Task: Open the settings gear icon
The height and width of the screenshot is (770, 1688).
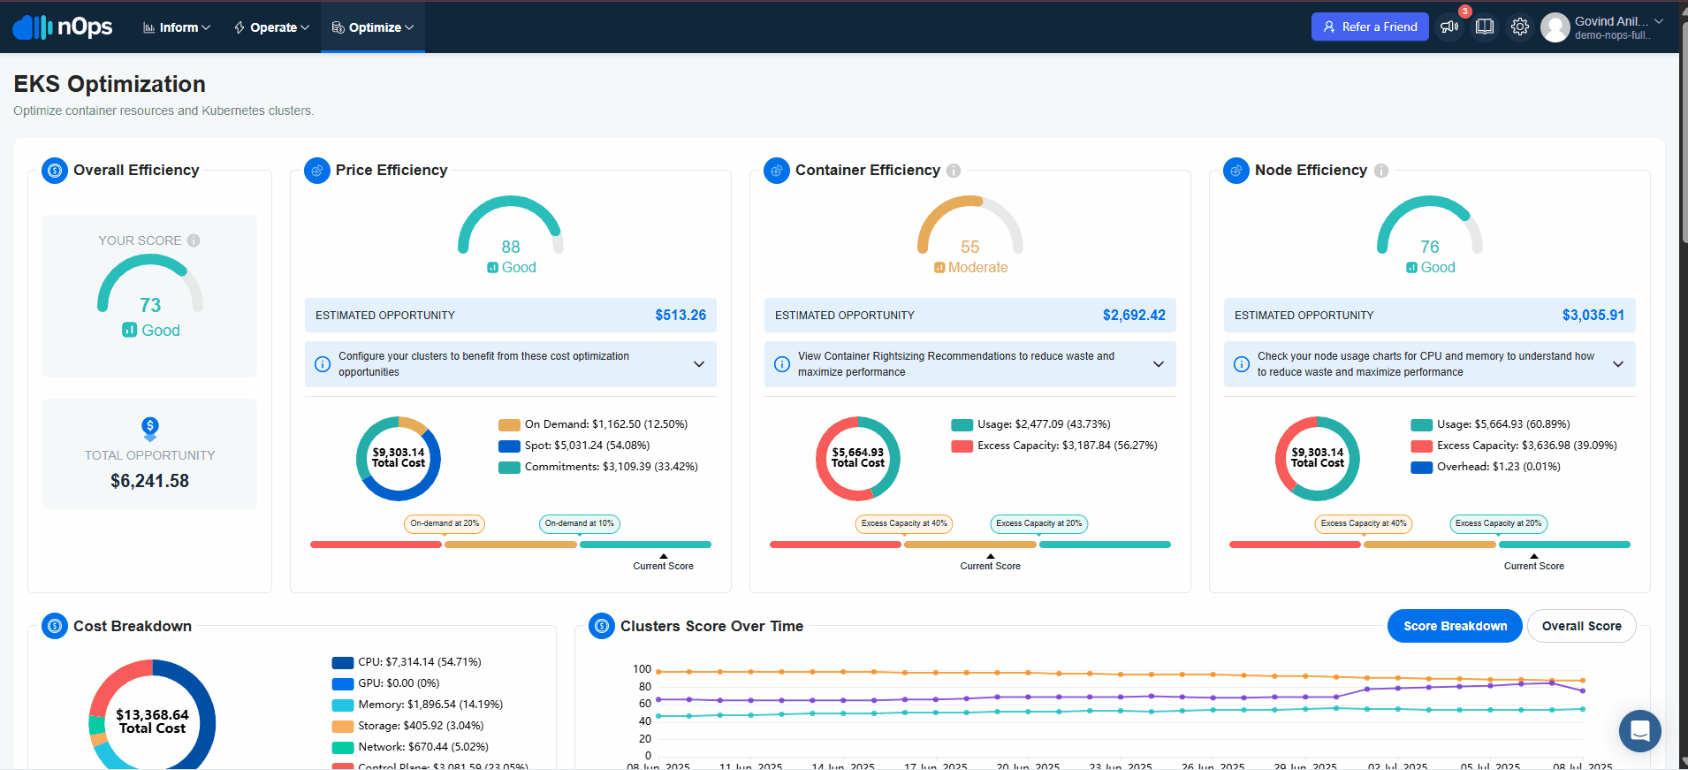Action: (1520, 27)
